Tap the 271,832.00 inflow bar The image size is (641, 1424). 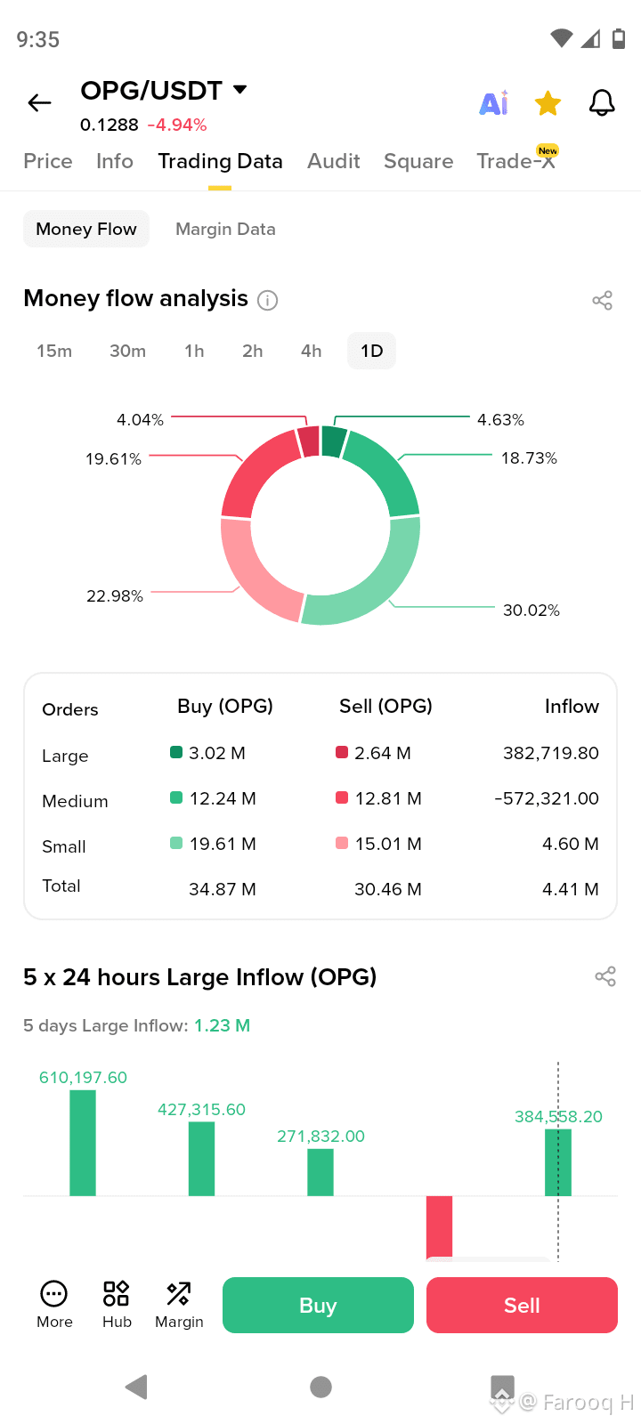pos(320,1172)
